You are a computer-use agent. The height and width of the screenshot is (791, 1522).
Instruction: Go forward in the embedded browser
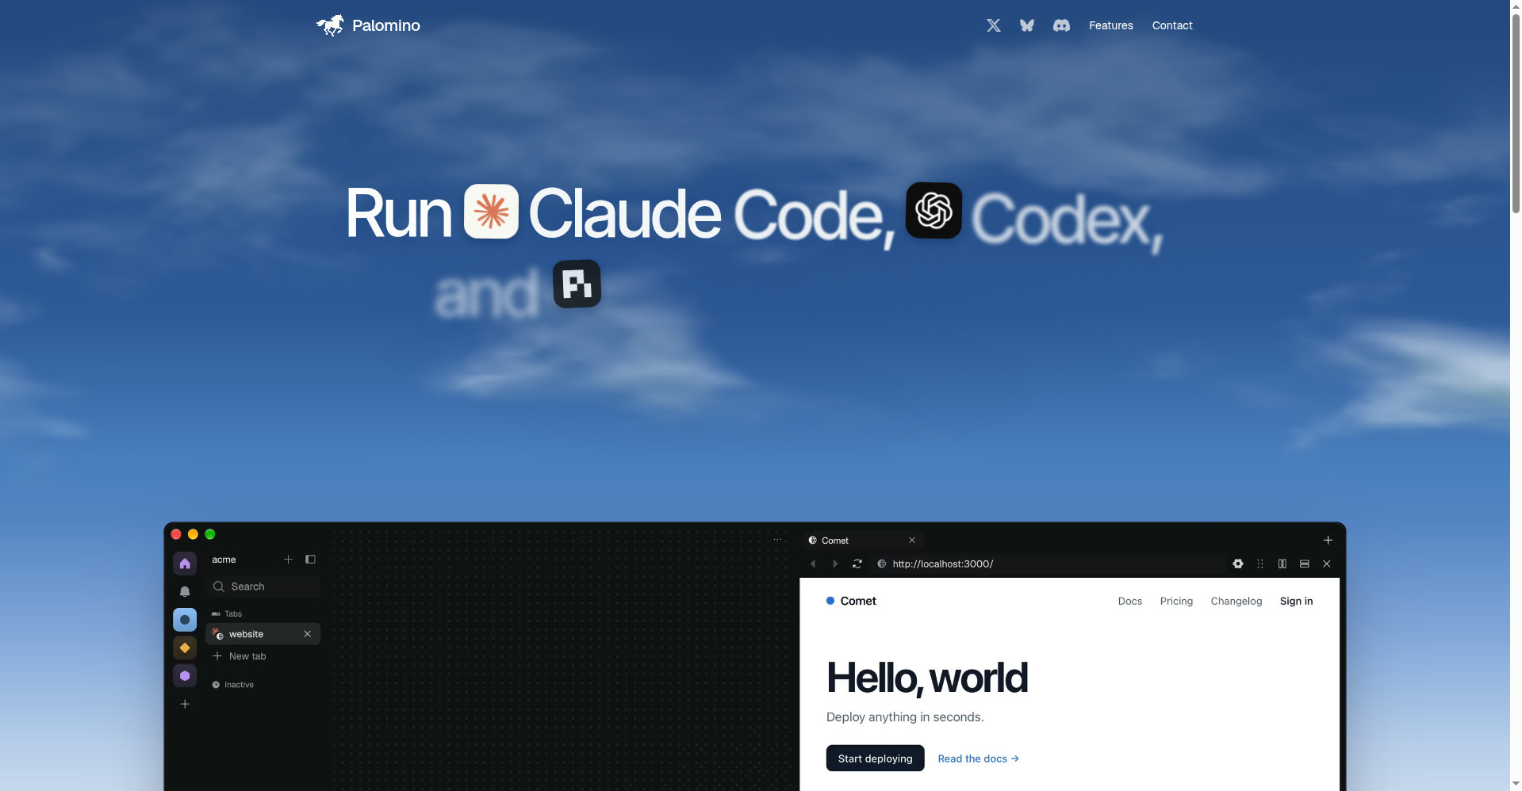click(834, 564)
